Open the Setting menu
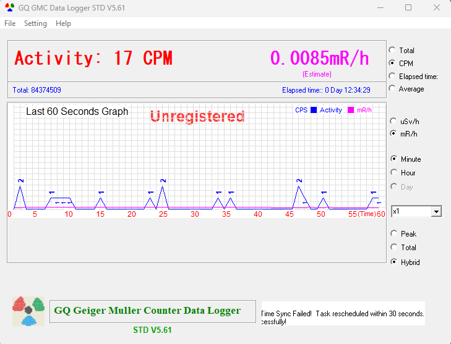This screenshot has height=344, width=451. point(35,23)
